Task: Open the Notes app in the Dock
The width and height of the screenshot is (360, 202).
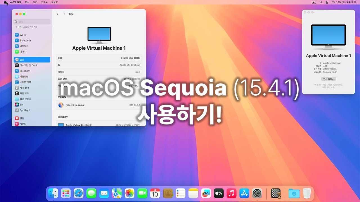Action: pyautogui.click(x=193, y=193)
